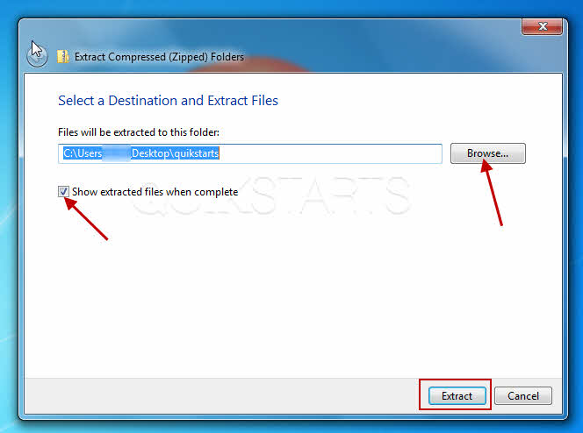
Task: Close the Extract Compressed Folders dialog
Action: 542,26
